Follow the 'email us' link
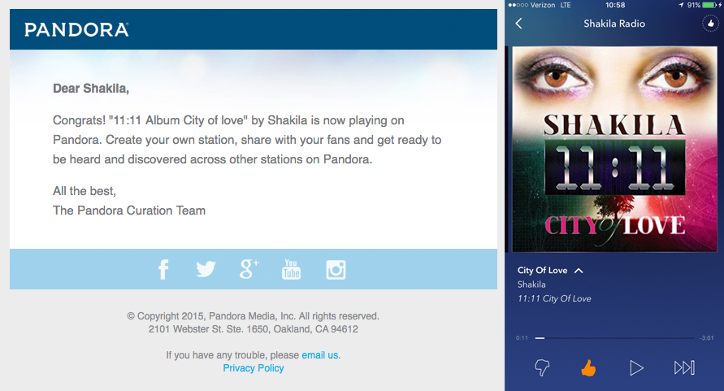Viewport: 724px width, 391px height. point(319,355)
